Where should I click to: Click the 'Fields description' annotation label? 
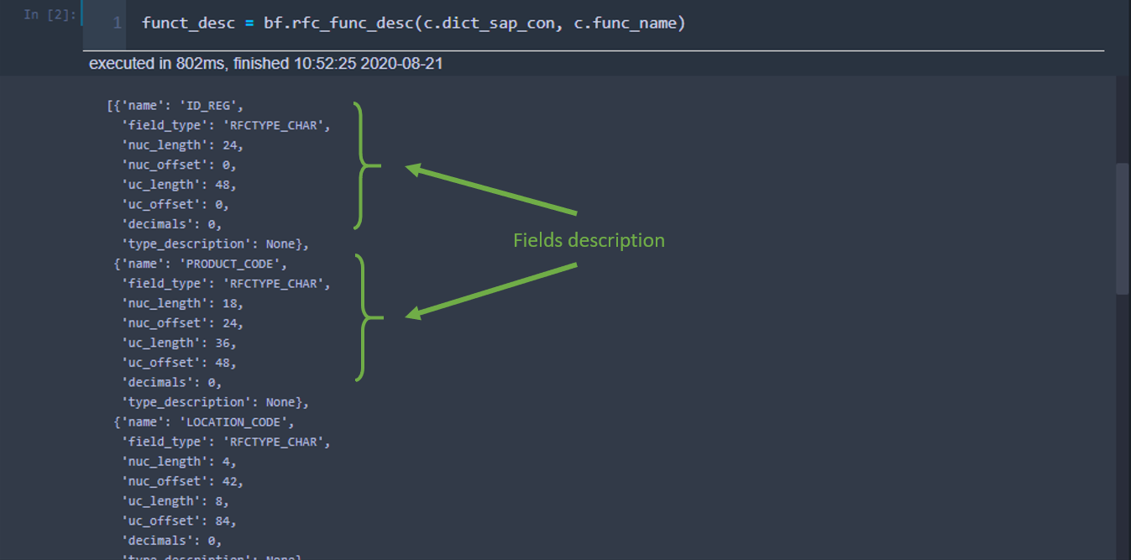(589, 240)
